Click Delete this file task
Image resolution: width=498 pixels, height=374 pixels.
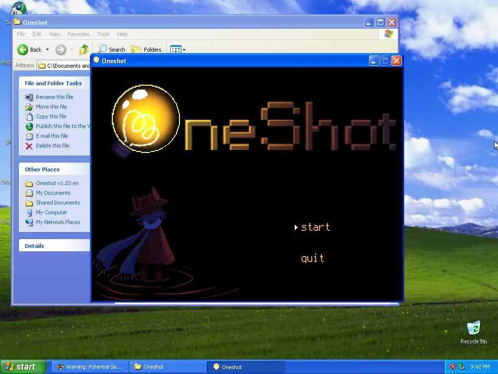(53, 146)
